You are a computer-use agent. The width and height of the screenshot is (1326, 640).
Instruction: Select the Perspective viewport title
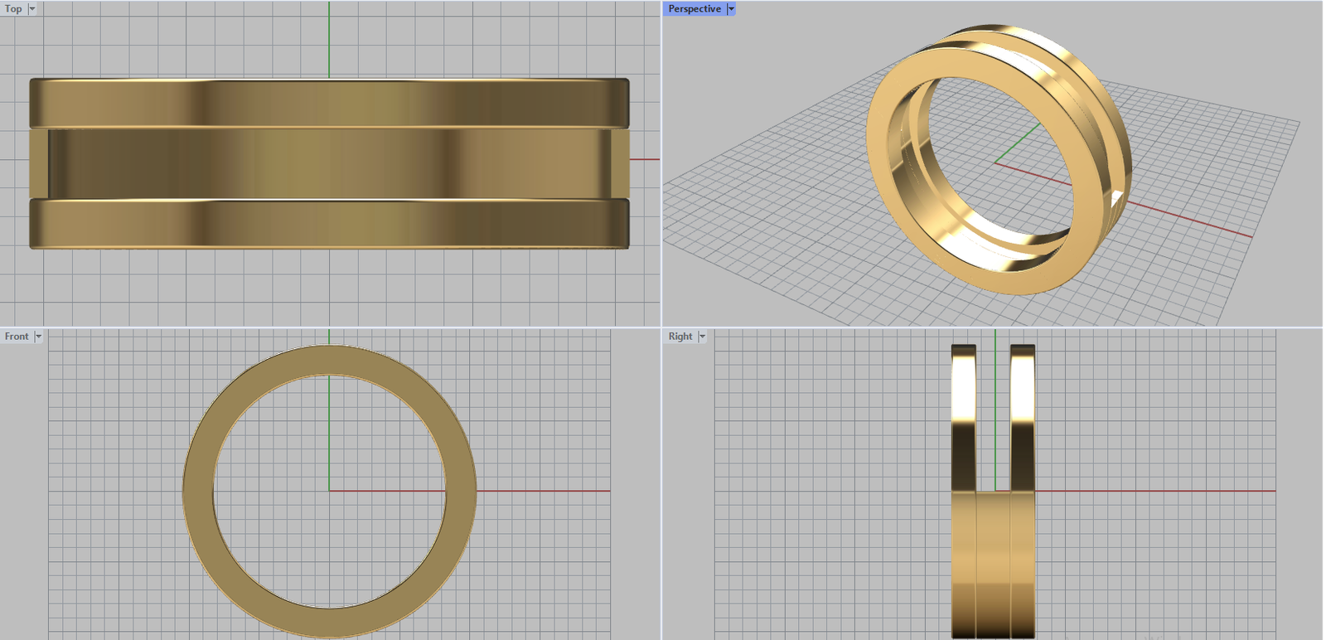[x=694, y=9]
